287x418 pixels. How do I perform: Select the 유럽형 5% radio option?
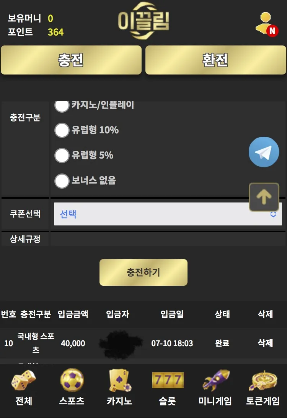pos(62,156)
